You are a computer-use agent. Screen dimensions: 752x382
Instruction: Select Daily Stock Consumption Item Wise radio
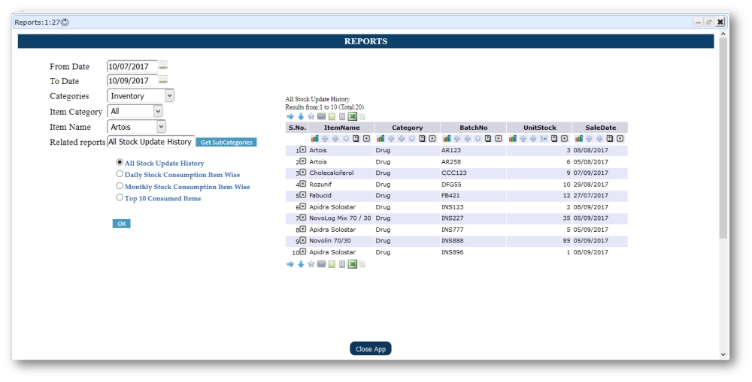[x=120, y=174]
